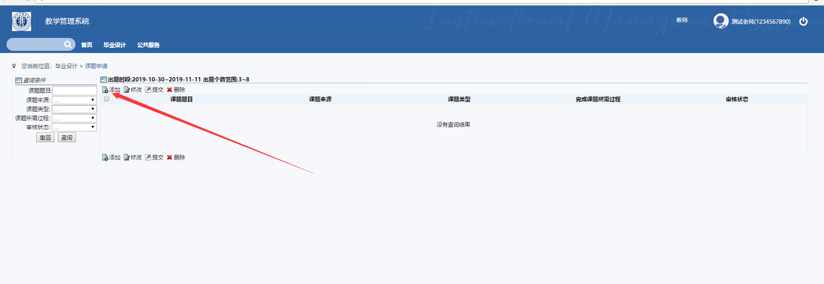This screenshot has width=824, height=284.
Task: Open the 公共服务 menu
Action: 148,45
